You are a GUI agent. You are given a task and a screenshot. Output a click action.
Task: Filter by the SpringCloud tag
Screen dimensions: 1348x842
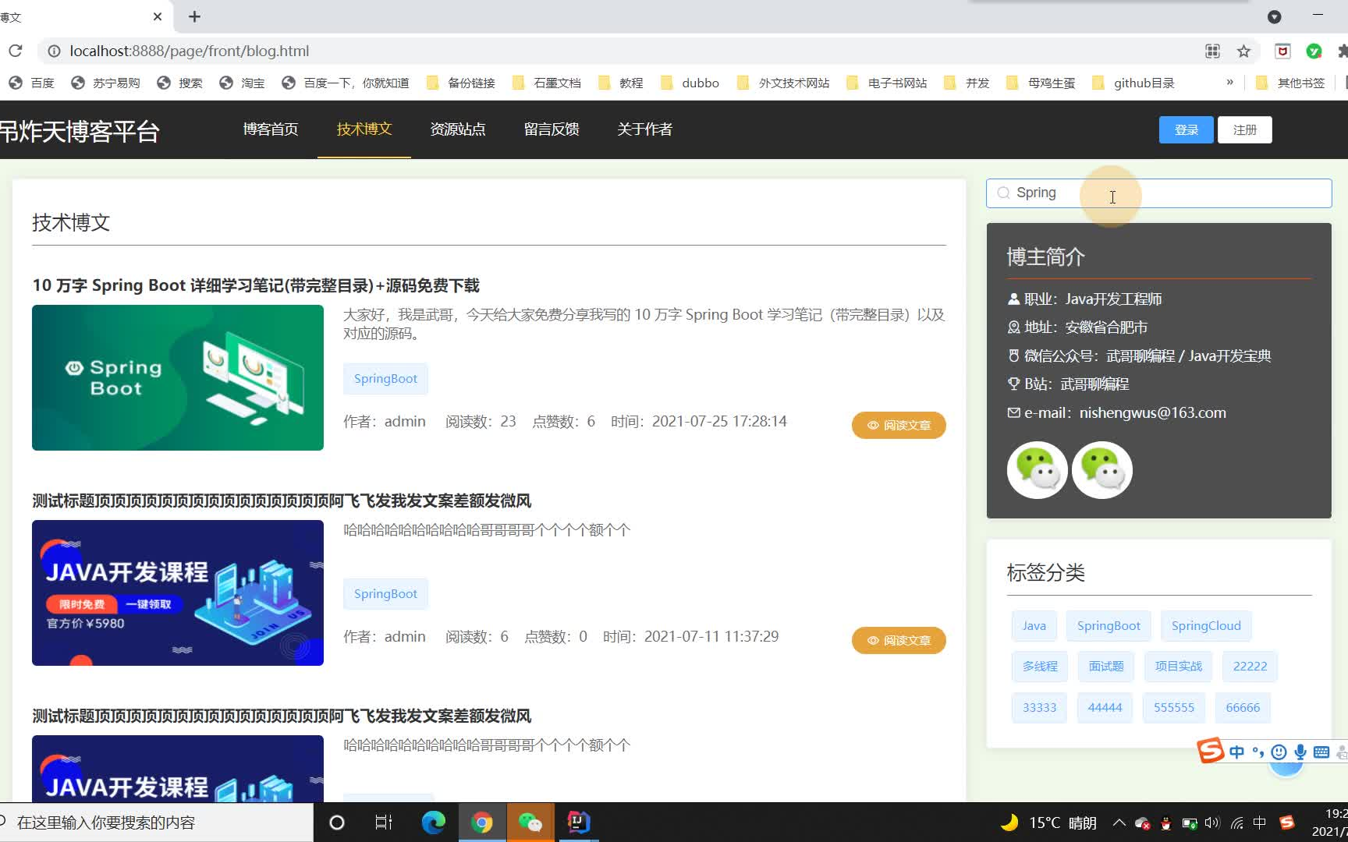click(x=1206, y=626)
